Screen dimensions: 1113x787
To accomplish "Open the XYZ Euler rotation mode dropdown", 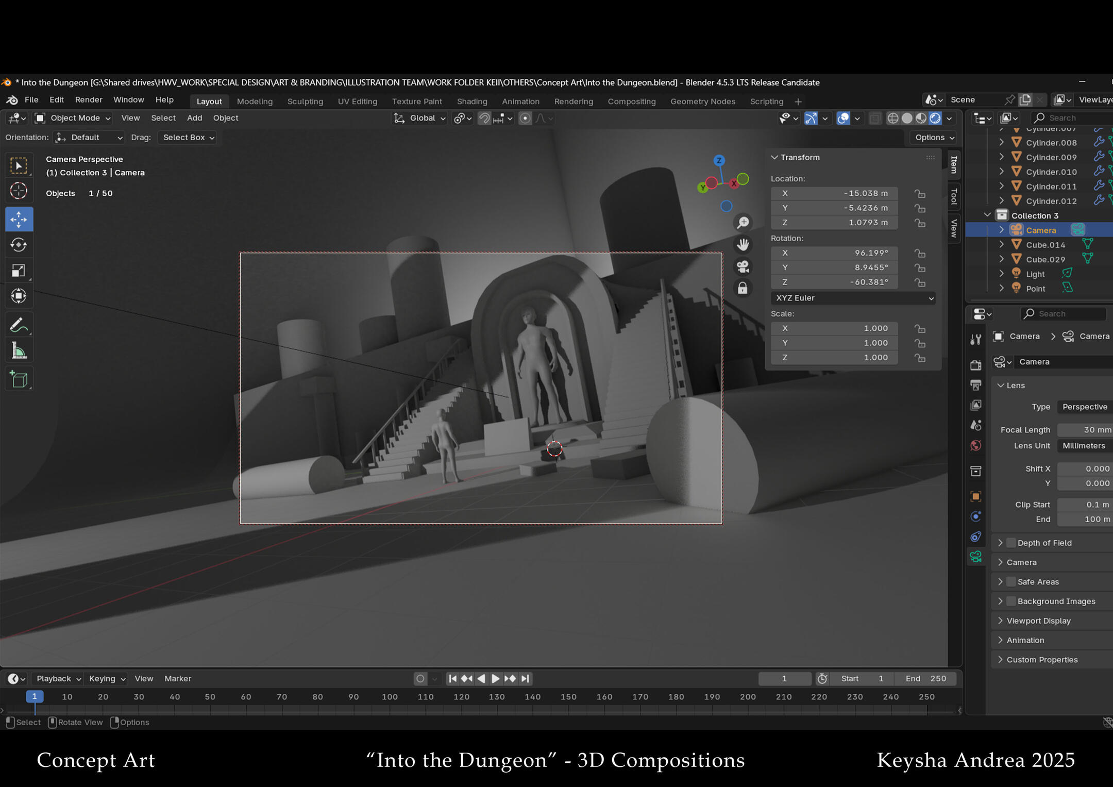I will pos(853,298).
